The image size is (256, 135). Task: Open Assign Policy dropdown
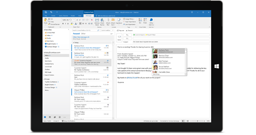129,19
